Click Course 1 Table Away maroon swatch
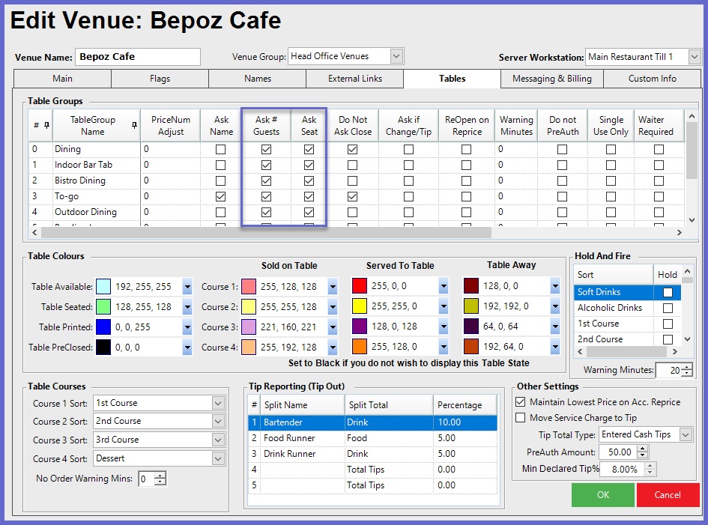708x525 pixels. pos(471,286)
